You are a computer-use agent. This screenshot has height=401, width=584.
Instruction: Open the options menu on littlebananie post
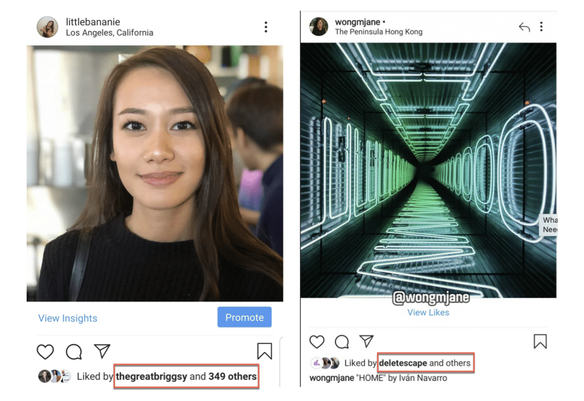(266, 27)
